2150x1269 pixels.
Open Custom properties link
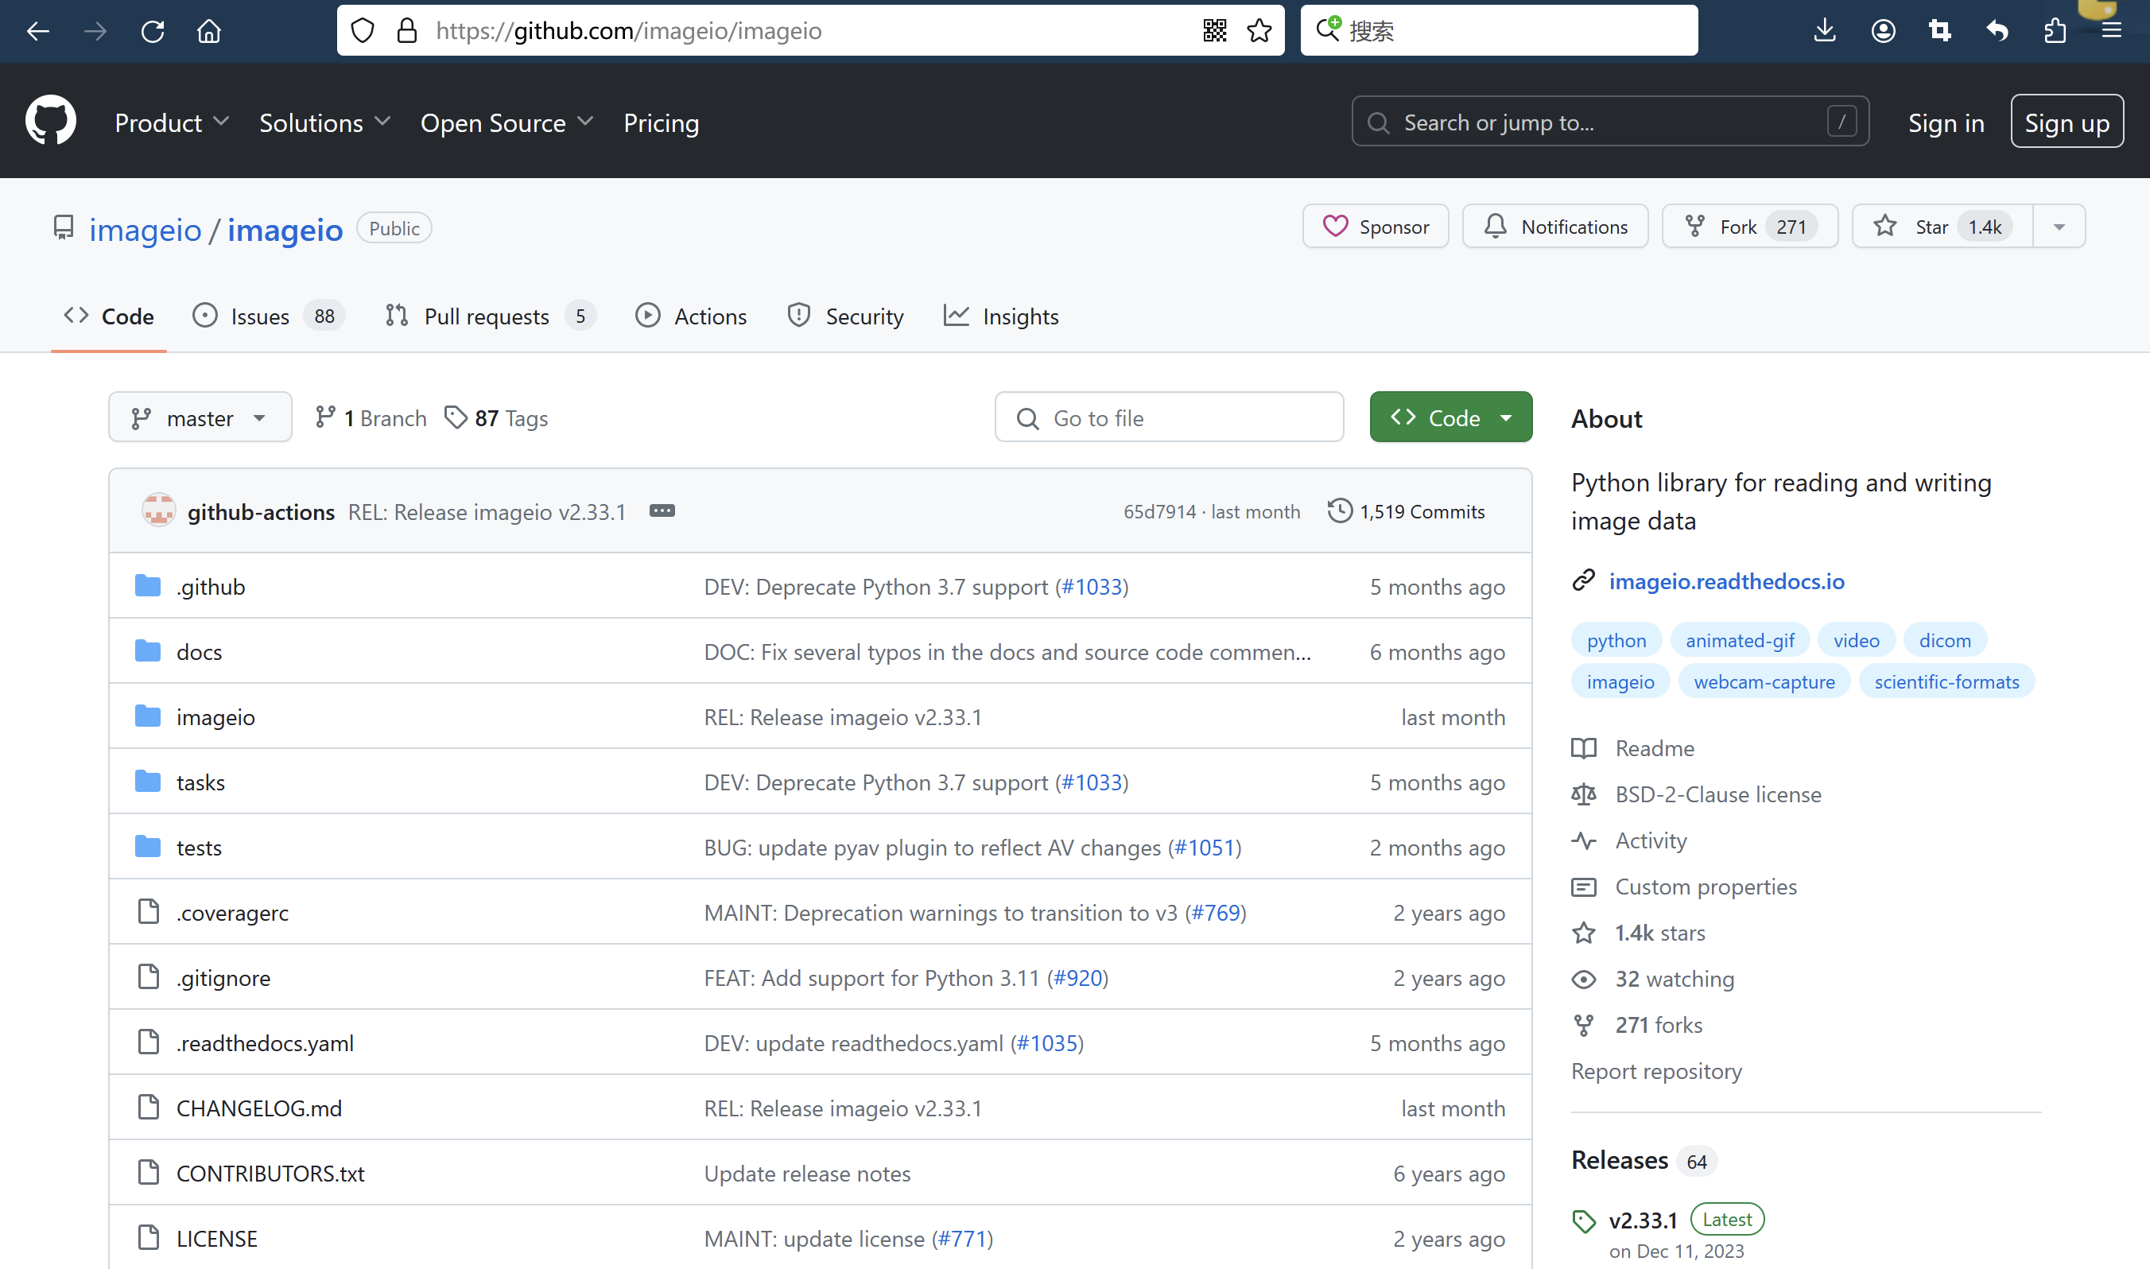[1706, 887]
